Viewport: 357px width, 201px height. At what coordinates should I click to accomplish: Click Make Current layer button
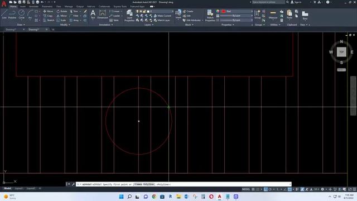tap(162, 16)
